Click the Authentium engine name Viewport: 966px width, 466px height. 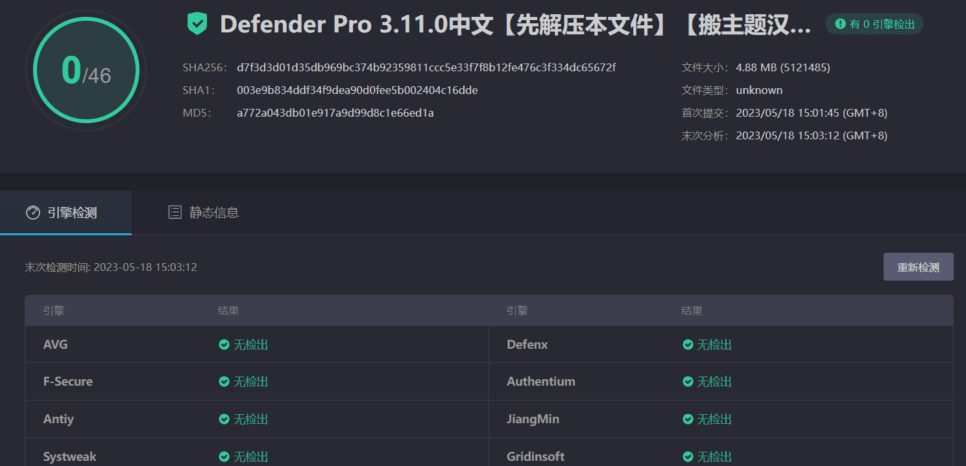[x=541, y=382]
